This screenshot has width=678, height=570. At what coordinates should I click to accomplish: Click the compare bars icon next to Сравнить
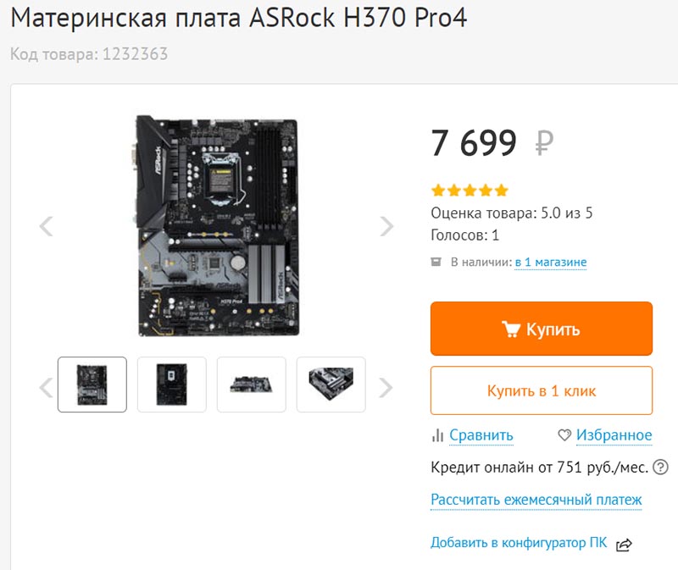[437, 434]
